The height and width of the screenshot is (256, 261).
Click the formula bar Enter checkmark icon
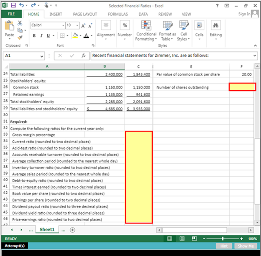click(x=72, y=56)
